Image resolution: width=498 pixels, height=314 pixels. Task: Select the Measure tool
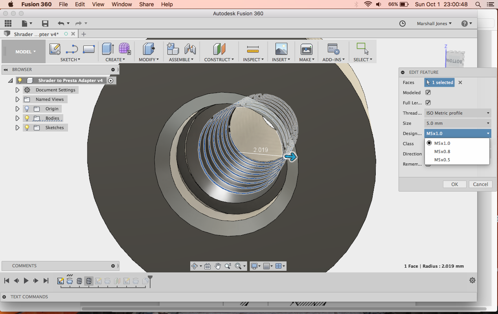click(x=253, y=49)
